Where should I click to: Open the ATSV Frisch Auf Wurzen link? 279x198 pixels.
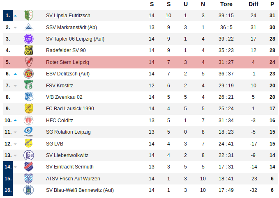tap(73, 179)
